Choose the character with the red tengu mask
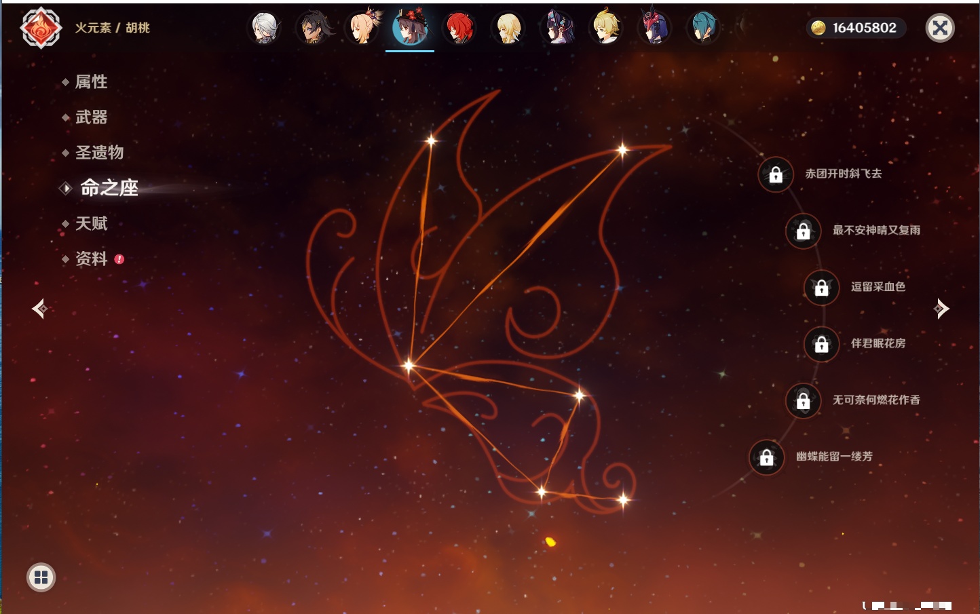Screen dimensions: 980x614 654,28
